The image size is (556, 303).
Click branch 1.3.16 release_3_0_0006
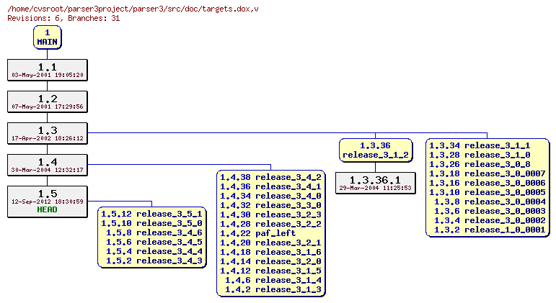coord(487,184)
